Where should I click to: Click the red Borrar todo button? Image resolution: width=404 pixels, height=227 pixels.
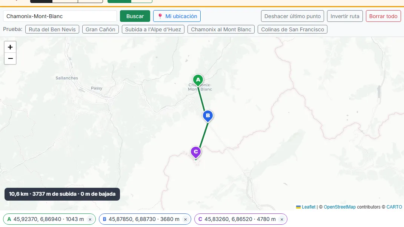[x=383, y=16]
